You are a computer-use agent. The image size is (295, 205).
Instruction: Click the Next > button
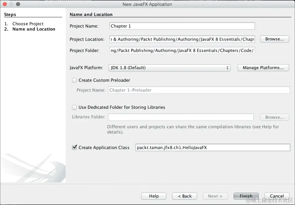tap(215, 196)
